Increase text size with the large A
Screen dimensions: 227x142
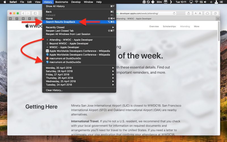coord(200,13)
